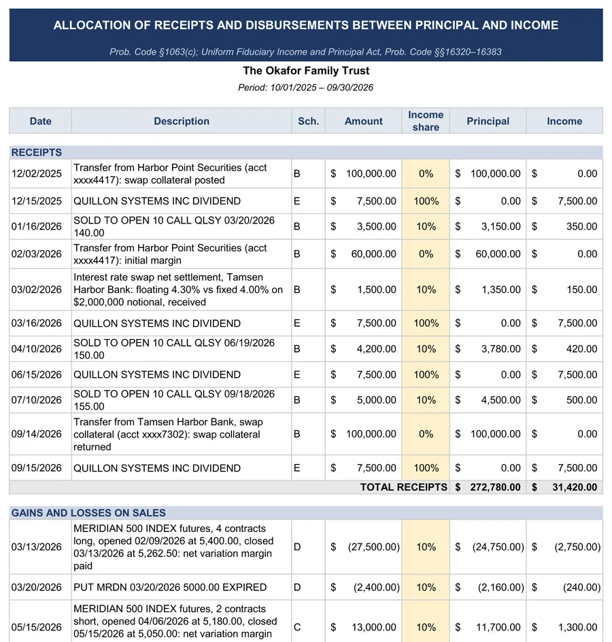This screenshot has height=642, width=612.
Task: Select the swap collateral posted description
Action: [170, 174]
